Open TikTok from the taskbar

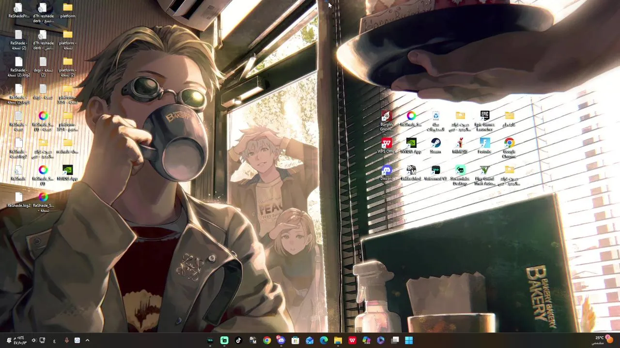(238, 340)
